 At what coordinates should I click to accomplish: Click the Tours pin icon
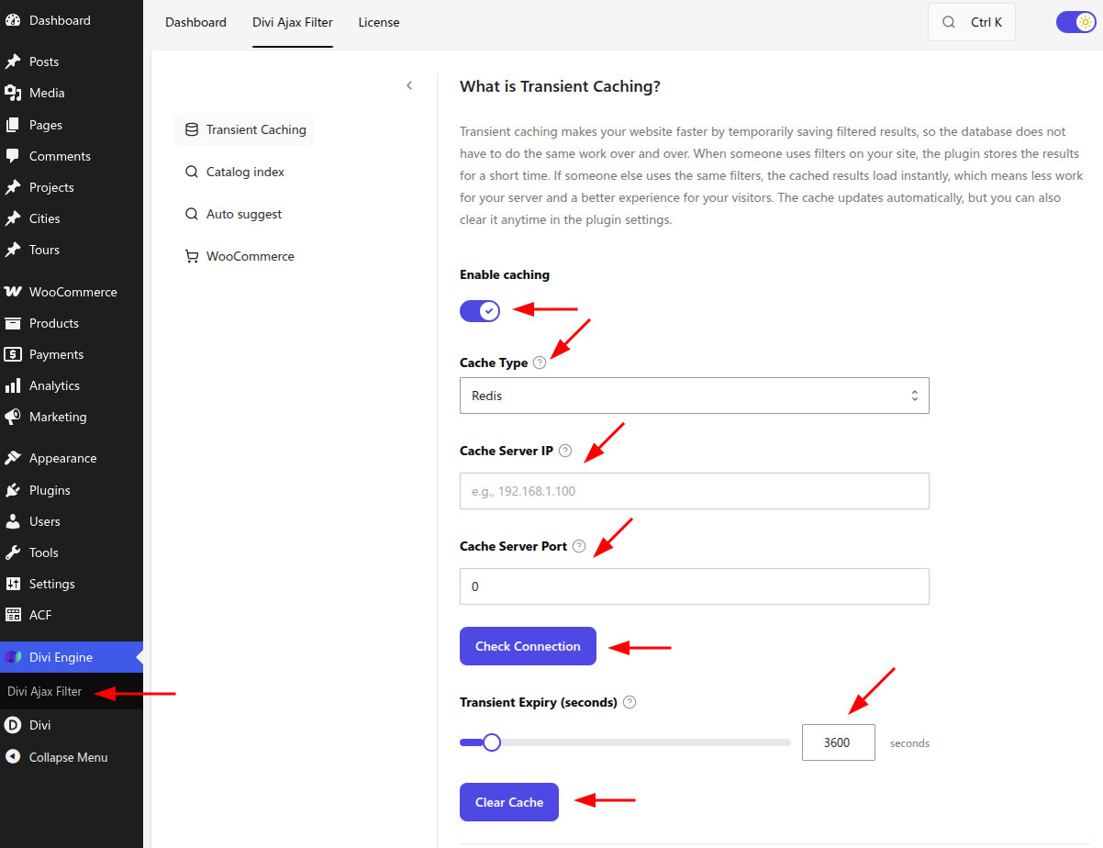click(13, 250)
